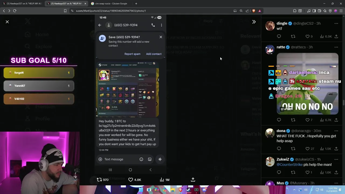The image size is (345, 194).
Task: Repost dingle's reply
Action: 293,36
